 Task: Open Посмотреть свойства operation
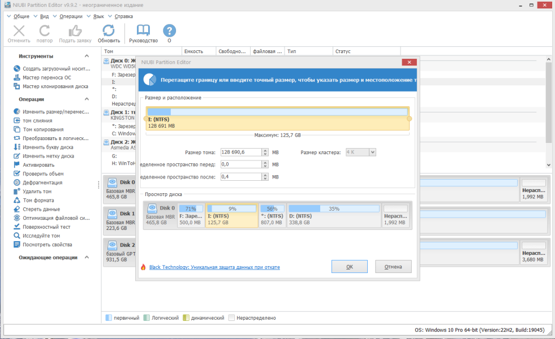[x=43, y=244]
